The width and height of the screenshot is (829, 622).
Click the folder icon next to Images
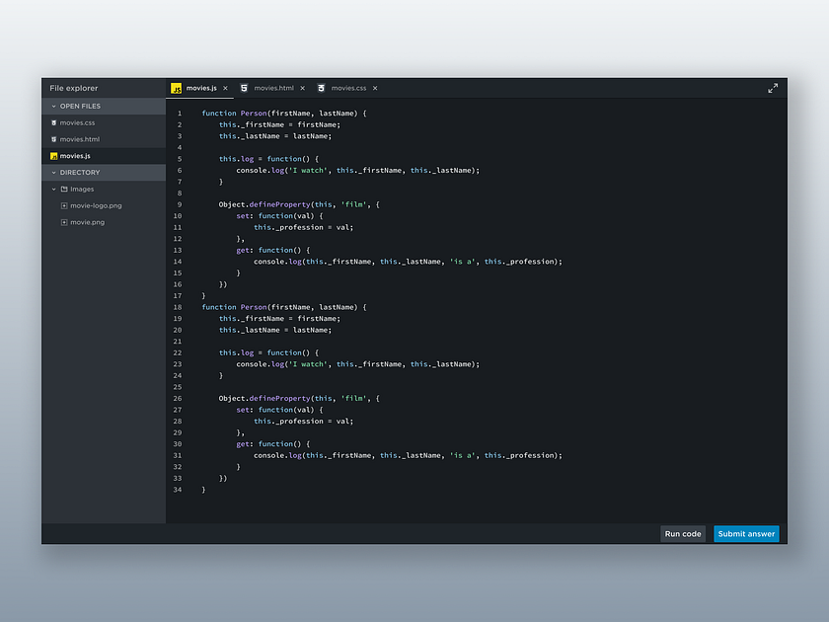click(x=65, y=189)
